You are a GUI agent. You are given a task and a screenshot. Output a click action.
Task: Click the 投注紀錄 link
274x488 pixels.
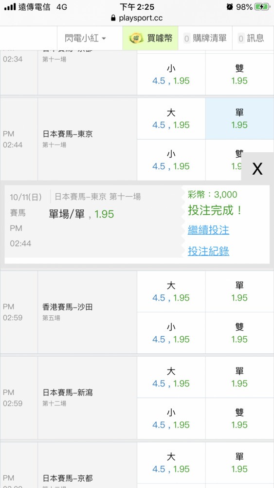tap(208, 251)
